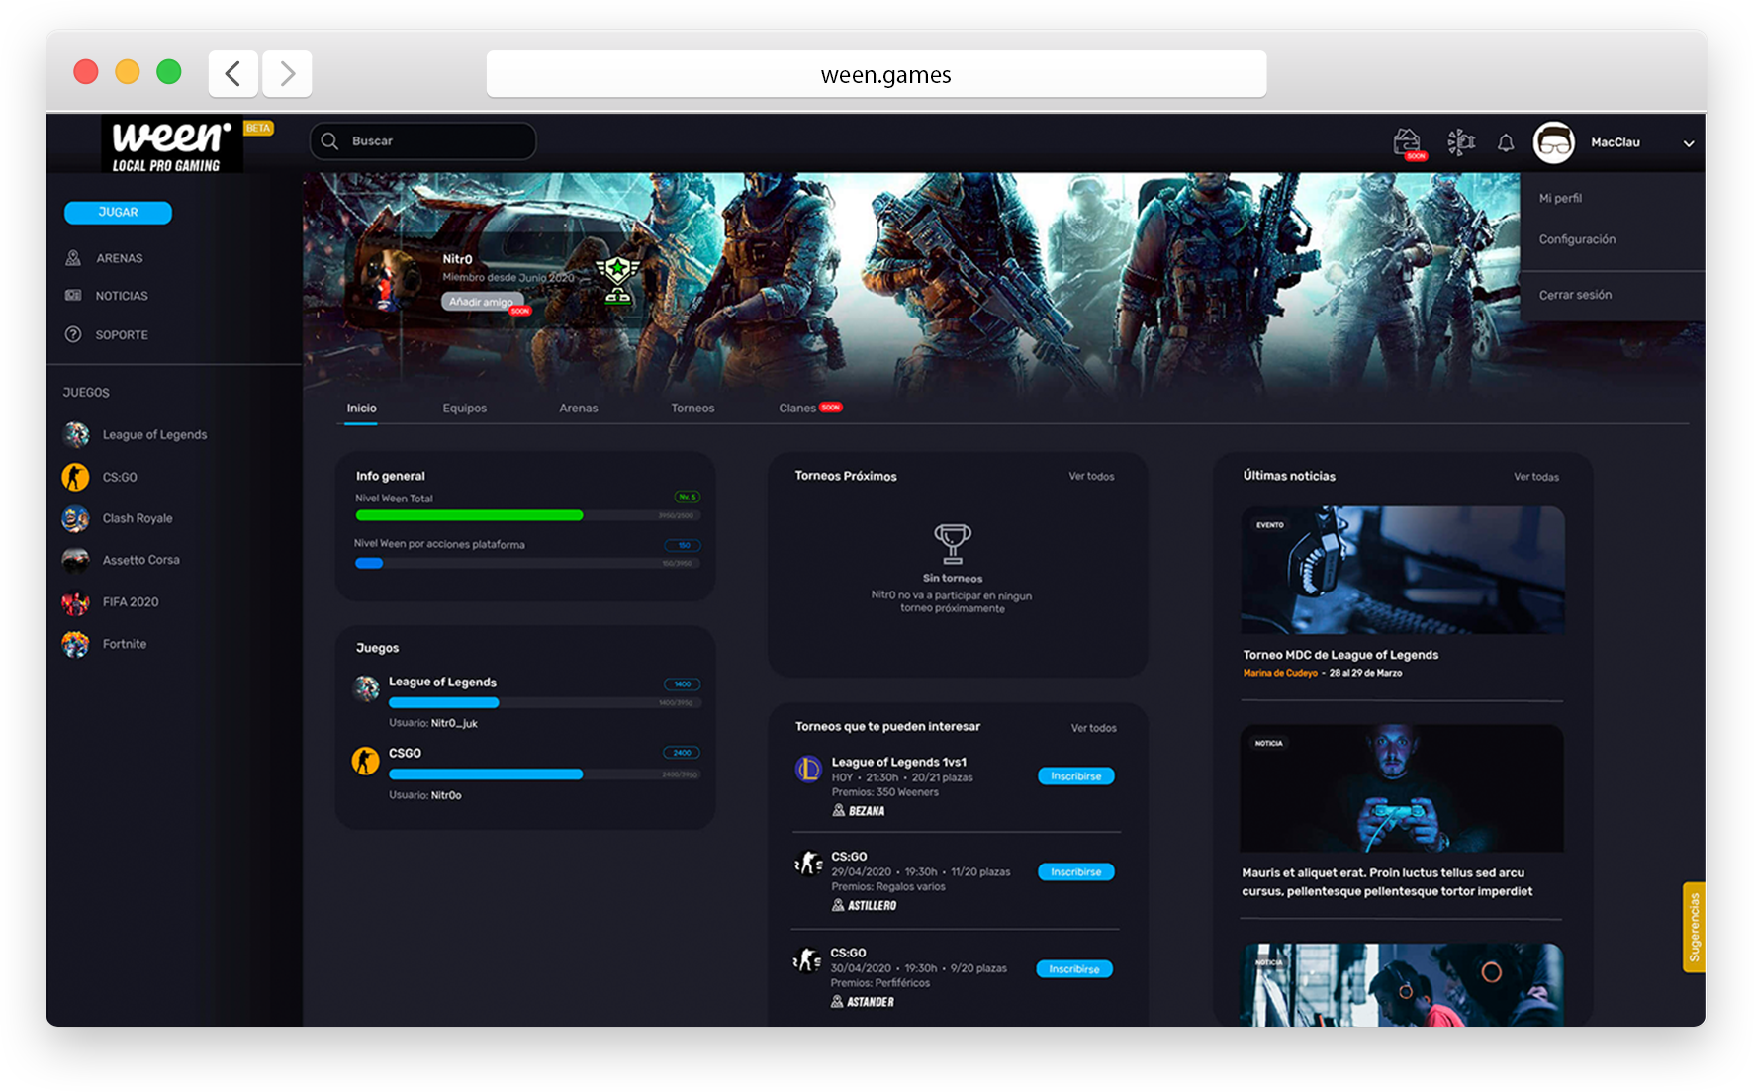
Task: Open the Sugerencias side flap
Action: tap(1696, 928)
